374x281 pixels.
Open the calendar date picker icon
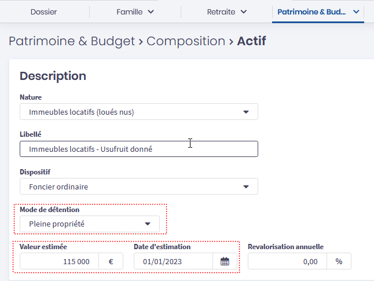225,261
